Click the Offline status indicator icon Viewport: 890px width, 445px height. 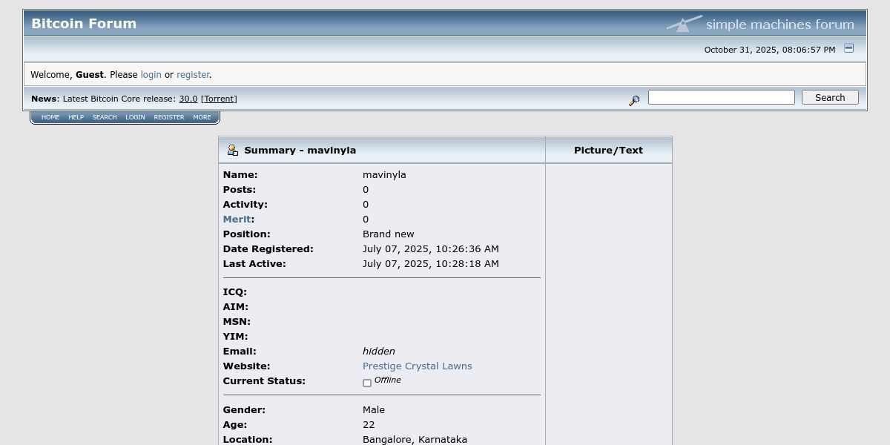pos(367,383)
